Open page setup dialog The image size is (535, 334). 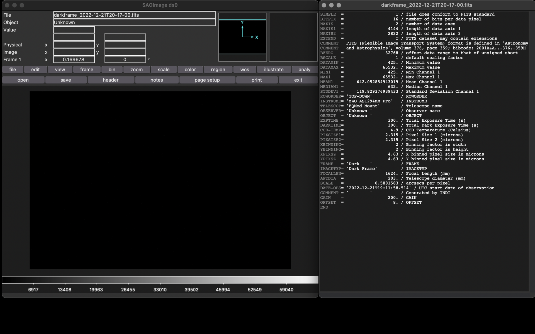207,80
